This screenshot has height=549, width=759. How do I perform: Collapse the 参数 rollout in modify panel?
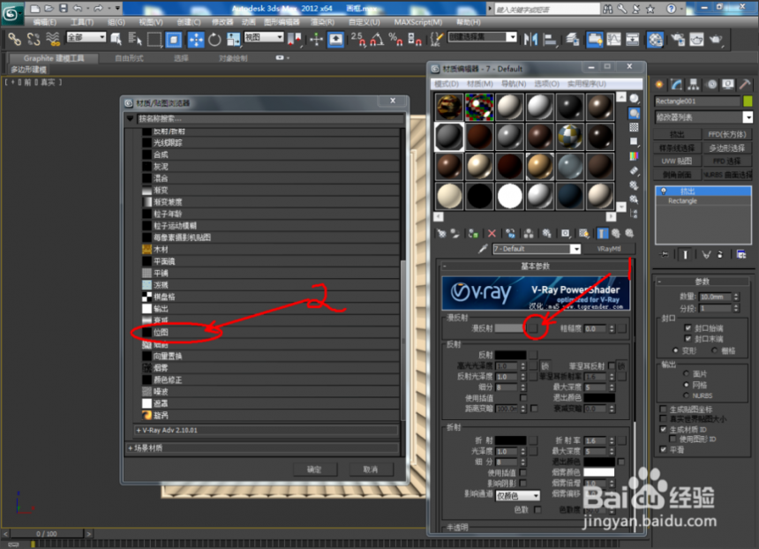703,282
